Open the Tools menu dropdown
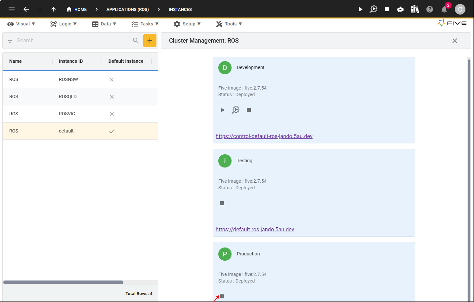 [229, 24]
